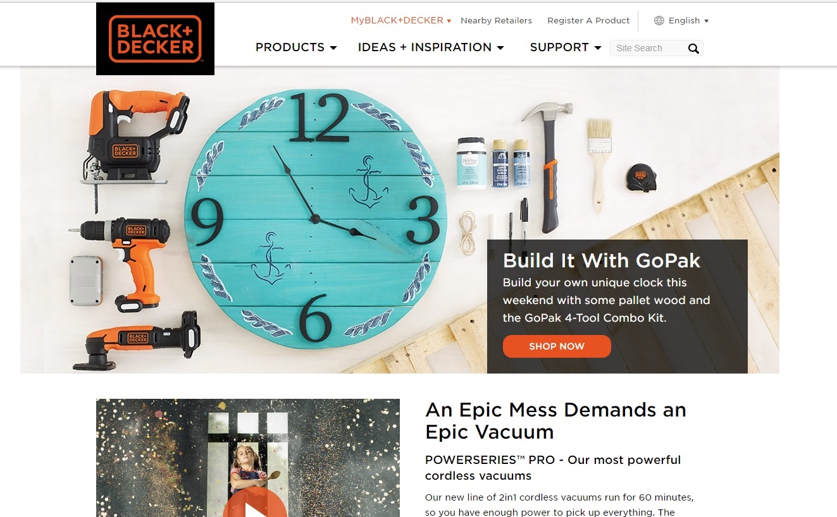Click the oscillating multi-tool image
This screenshot has height=517, width=837.
tap(137, 340)
